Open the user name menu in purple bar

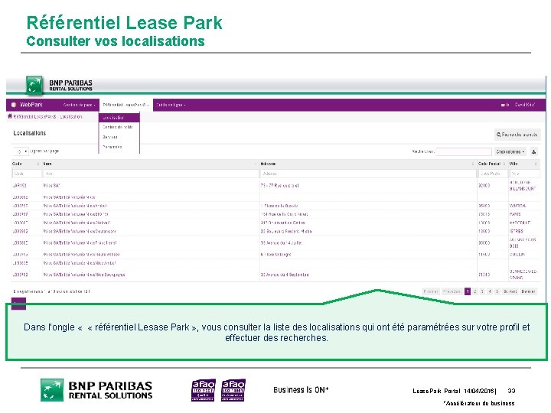tap(525, 105)
